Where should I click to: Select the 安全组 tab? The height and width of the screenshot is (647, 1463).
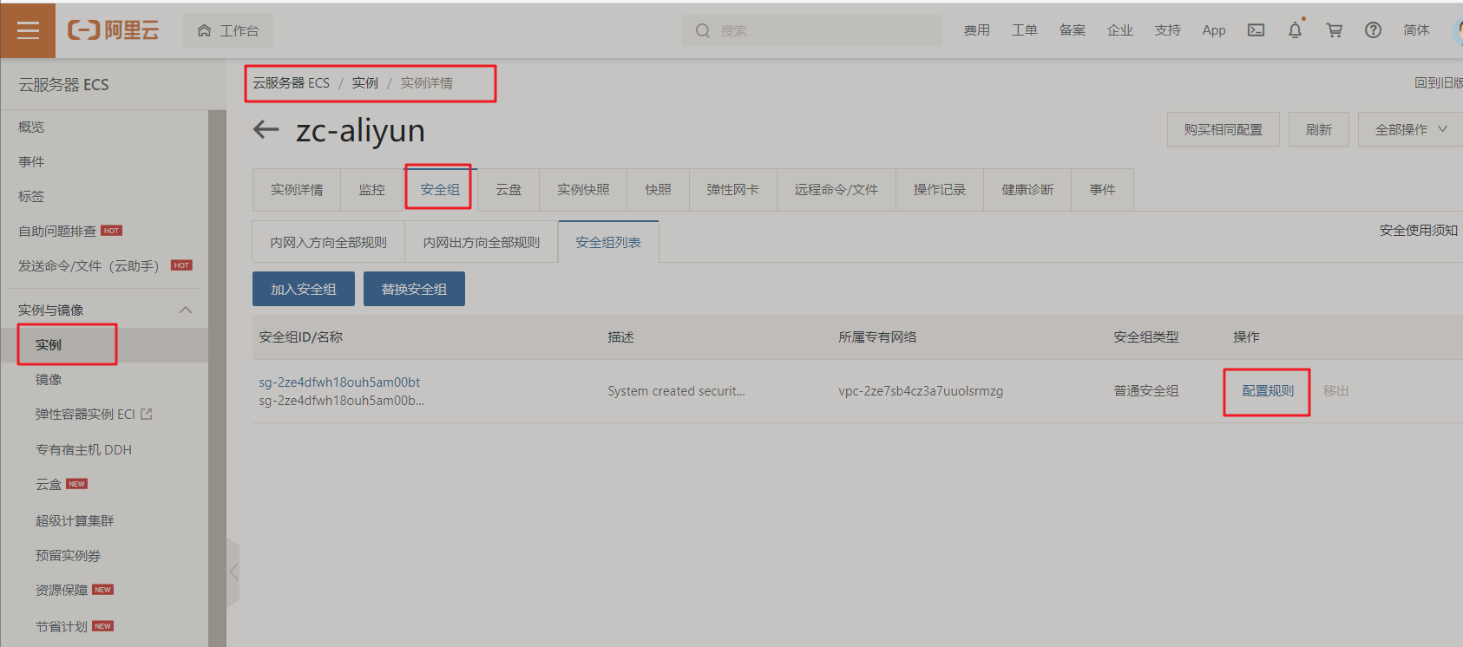[440, 190]
